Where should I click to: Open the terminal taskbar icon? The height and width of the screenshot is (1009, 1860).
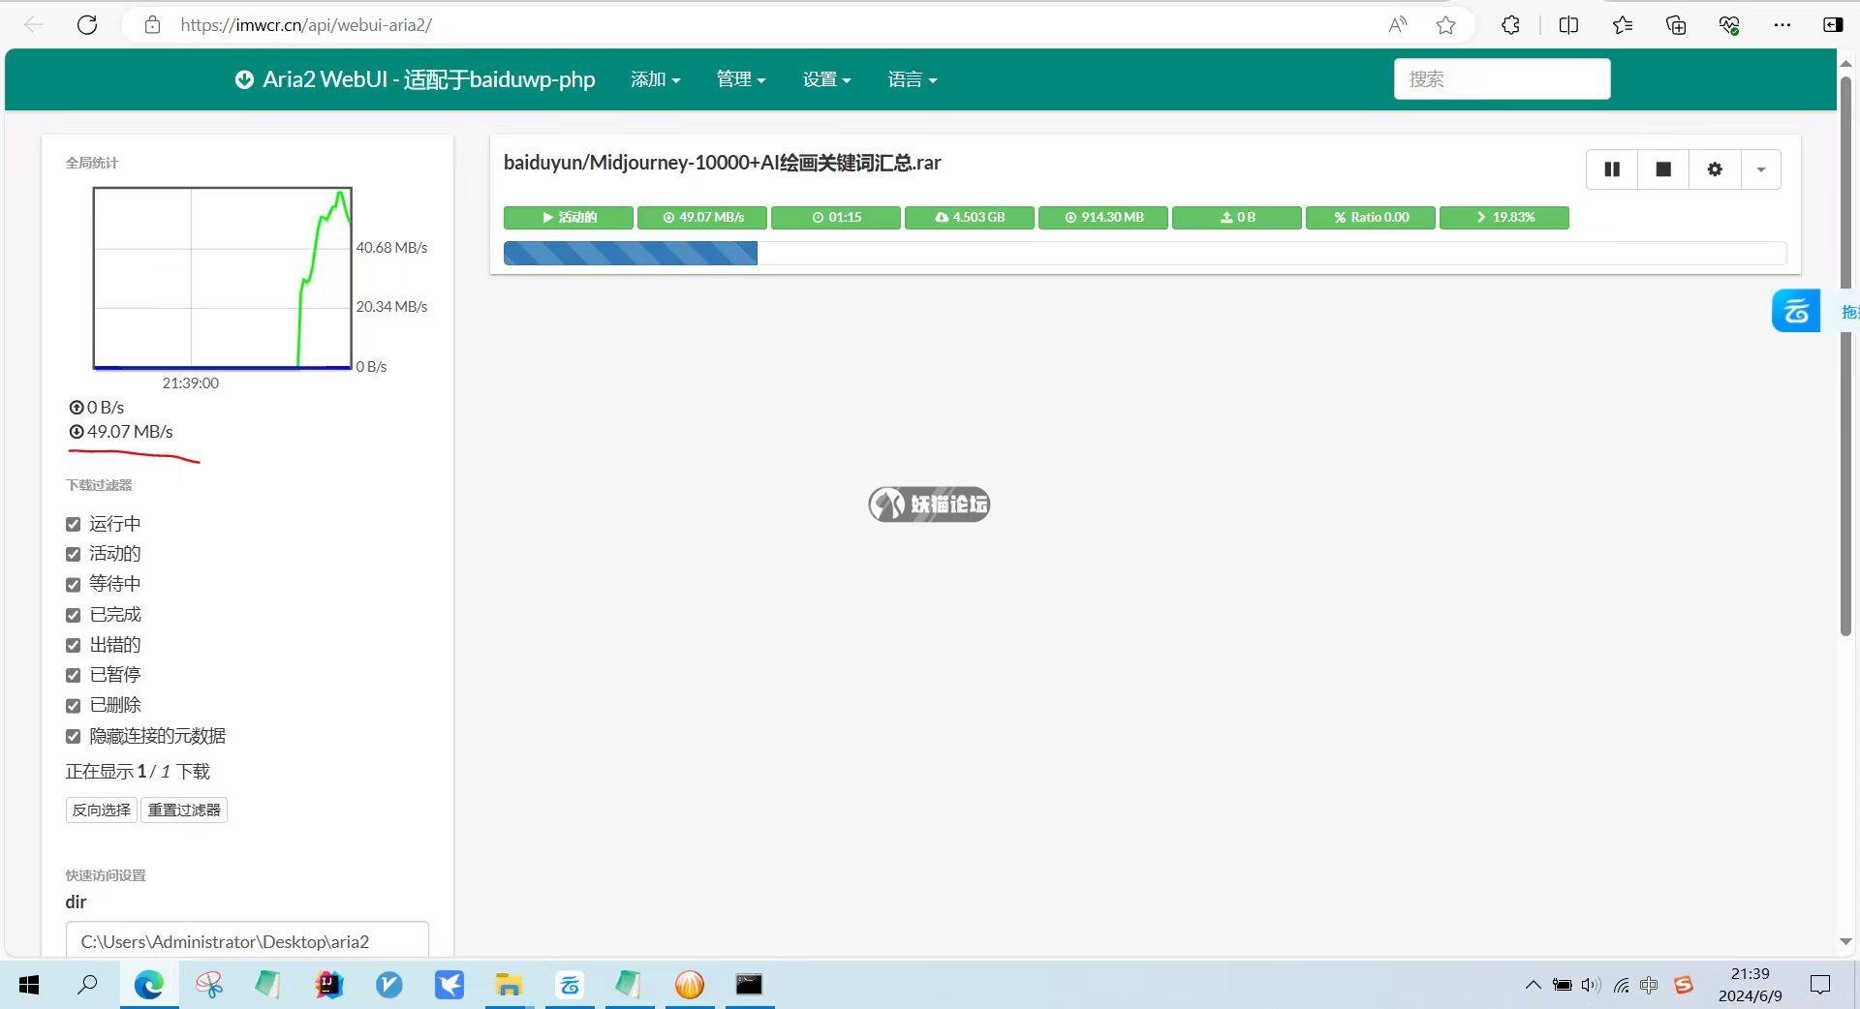click(749, 985)
